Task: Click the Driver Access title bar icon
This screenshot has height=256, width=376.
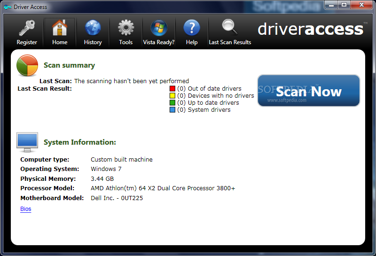Action: [8, 7]
